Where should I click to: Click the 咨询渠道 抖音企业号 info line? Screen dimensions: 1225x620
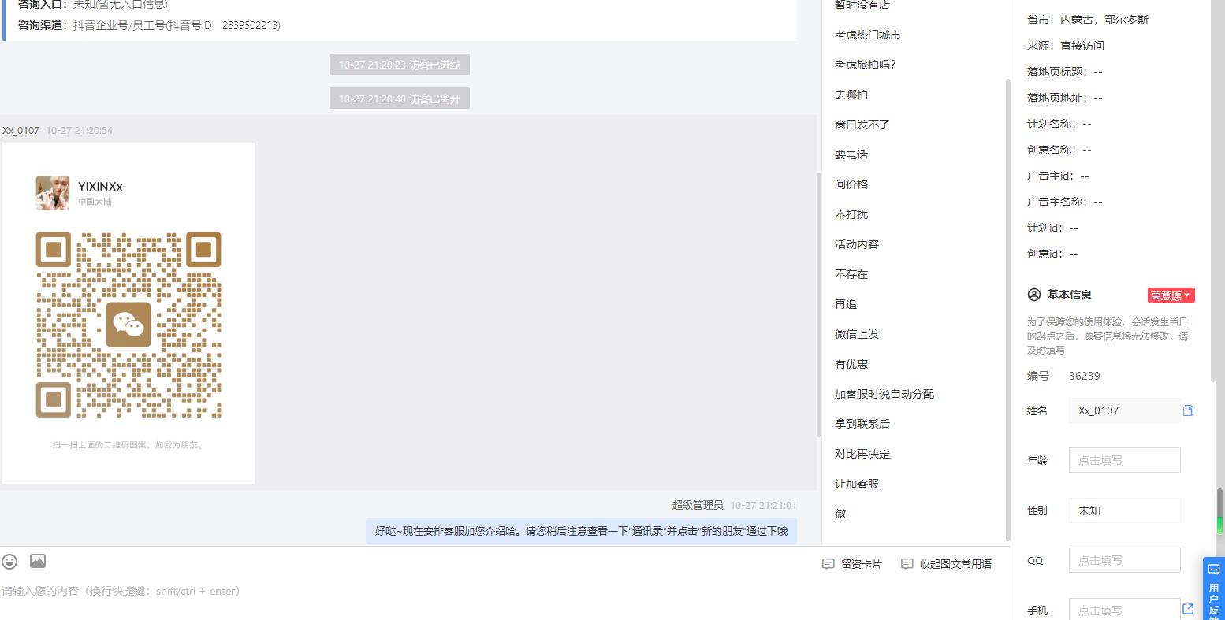coord(149,25)
